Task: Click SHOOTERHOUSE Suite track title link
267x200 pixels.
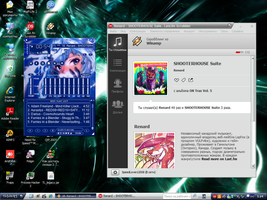Action: coord(197,63)
